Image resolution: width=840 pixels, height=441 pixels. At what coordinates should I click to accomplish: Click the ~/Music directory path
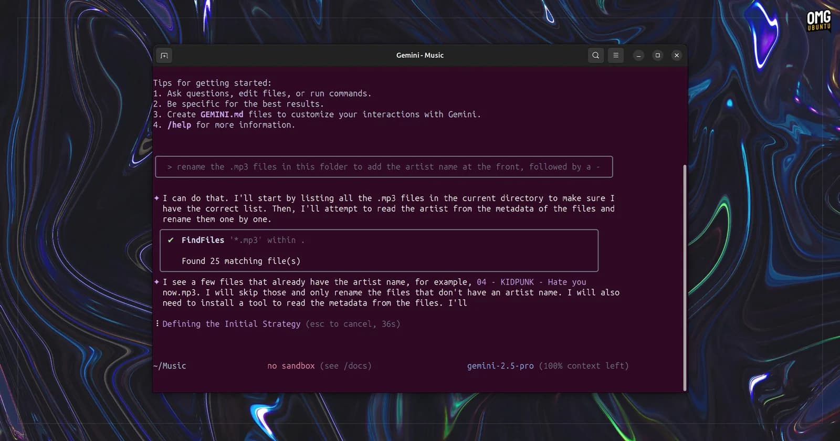pyautogui.click(x=170, y=366)
